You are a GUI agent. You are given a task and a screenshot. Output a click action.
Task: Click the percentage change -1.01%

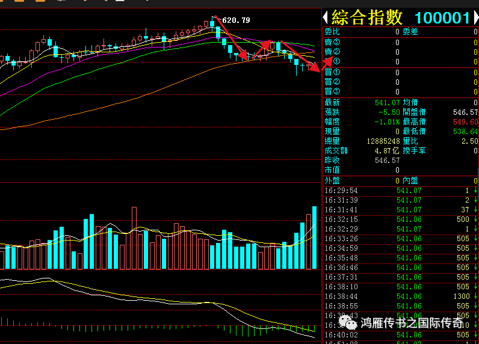387,122
